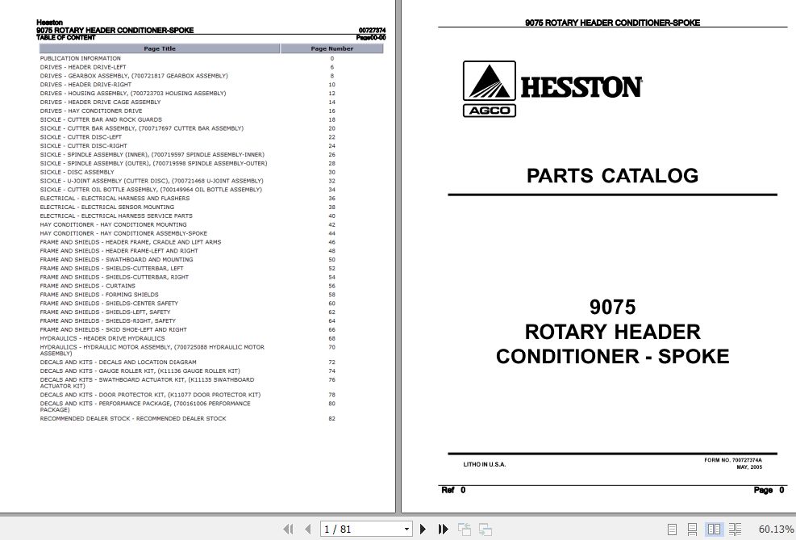
Task: Click HEADER FRAME-LEFT AND RIGHT entry
Action: coord(119,251)
